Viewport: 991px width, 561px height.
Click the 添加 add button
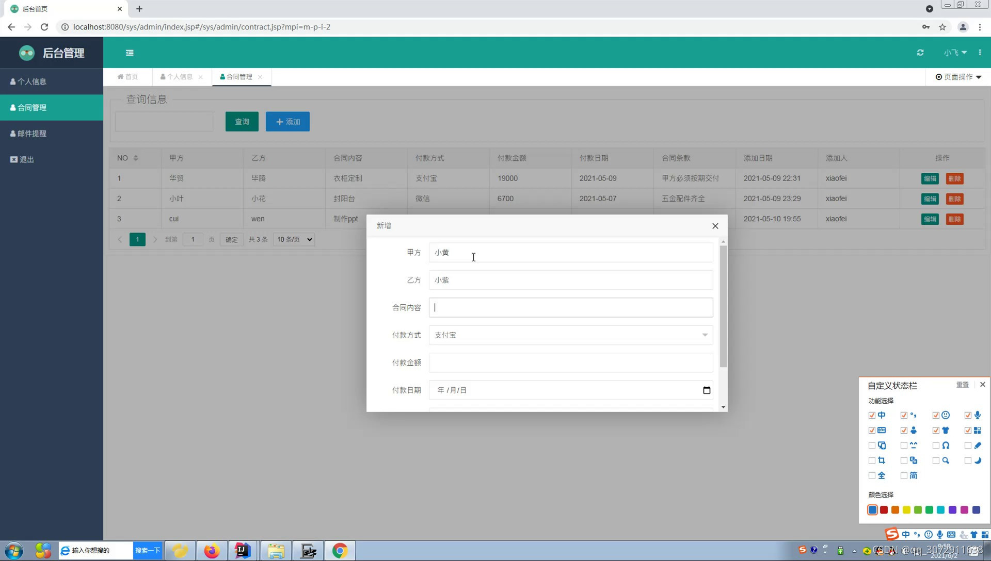tap(287, 122)
